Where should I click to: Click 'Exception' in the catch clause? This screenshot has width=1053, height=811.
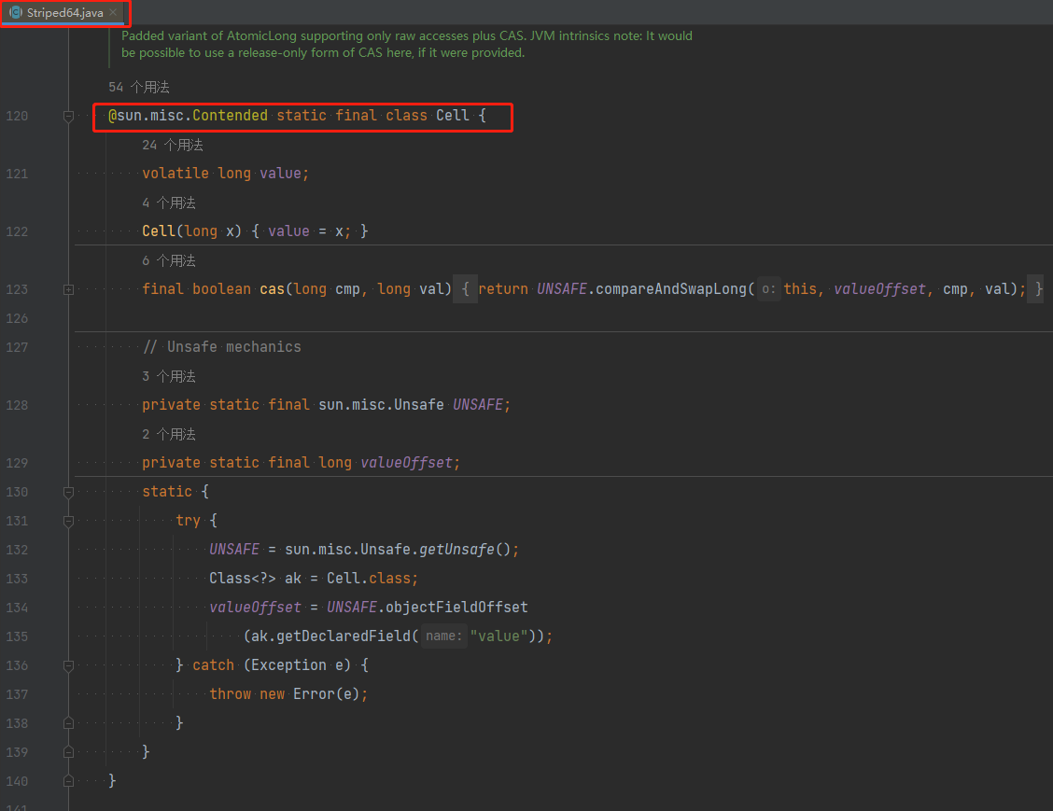point(288,664)
